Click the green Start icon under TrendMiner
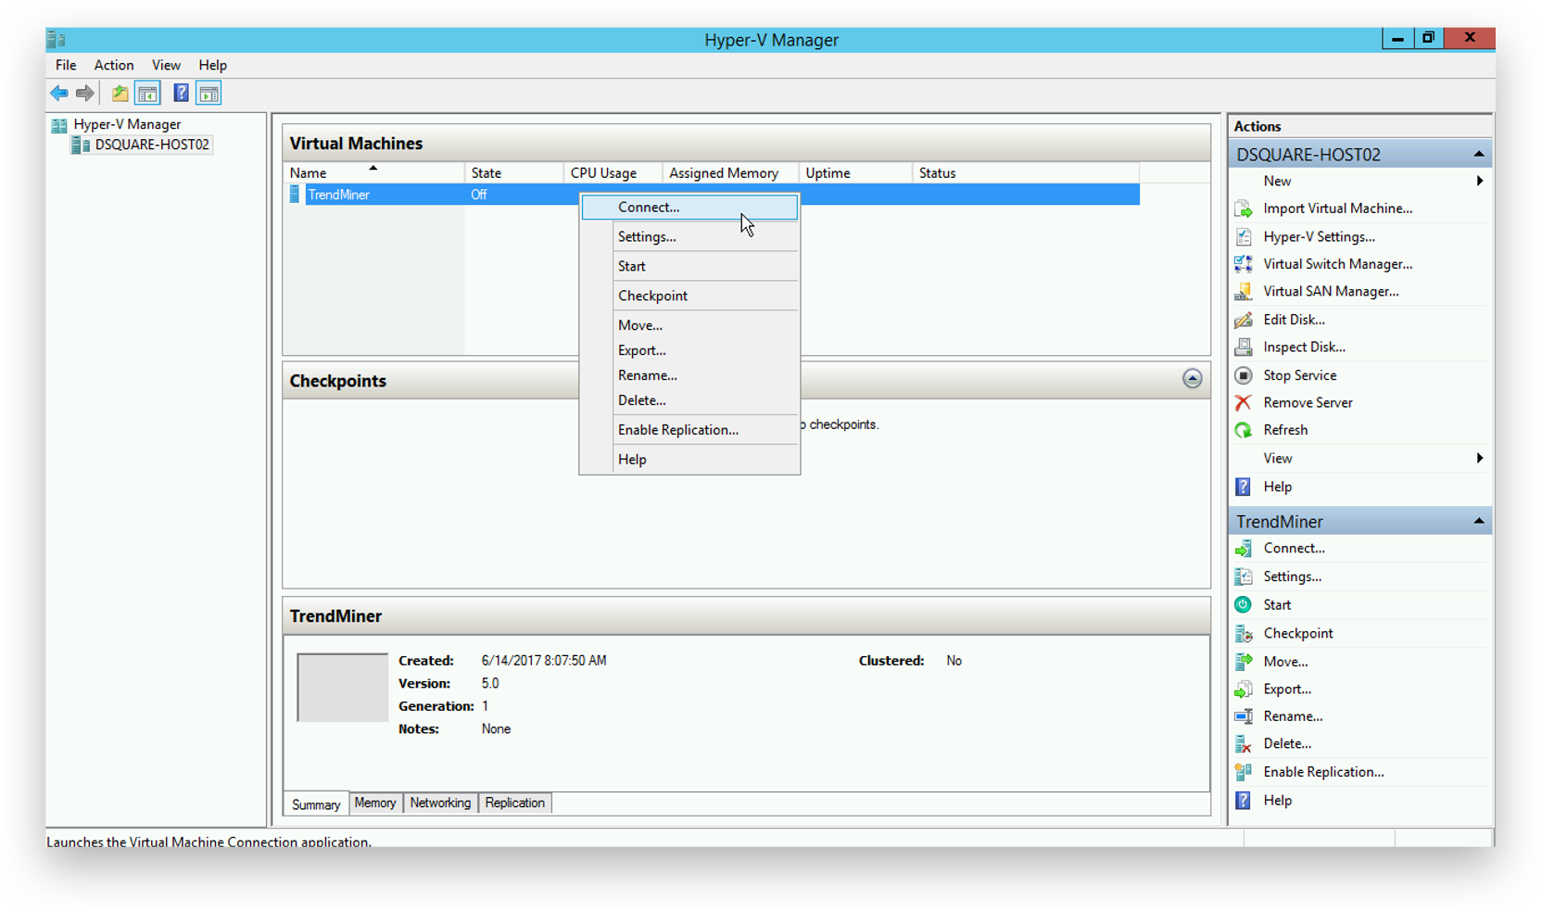The image size is (1542, 911). tap(1244, 604)
